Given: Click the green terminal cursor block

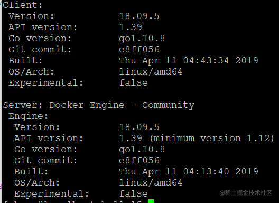Looking at the screenshot, I should click(x=151, y=201).
